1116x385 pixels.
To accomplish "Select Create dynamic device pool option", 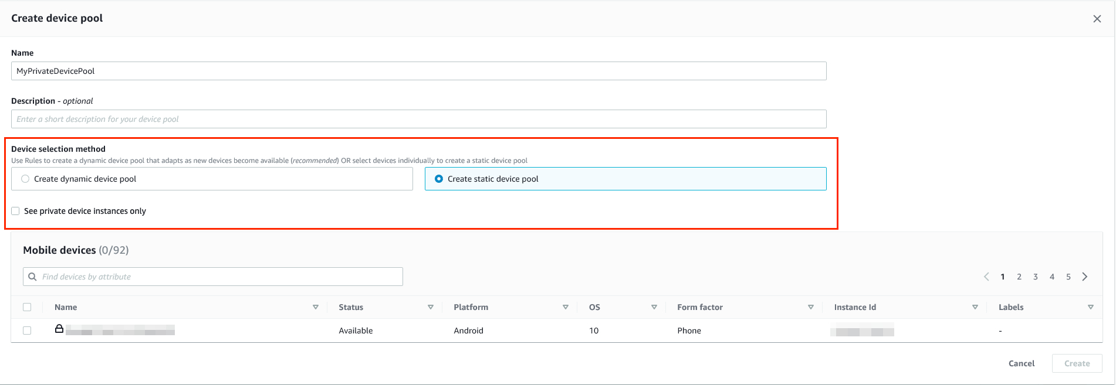I will click(x=212, y=179).
